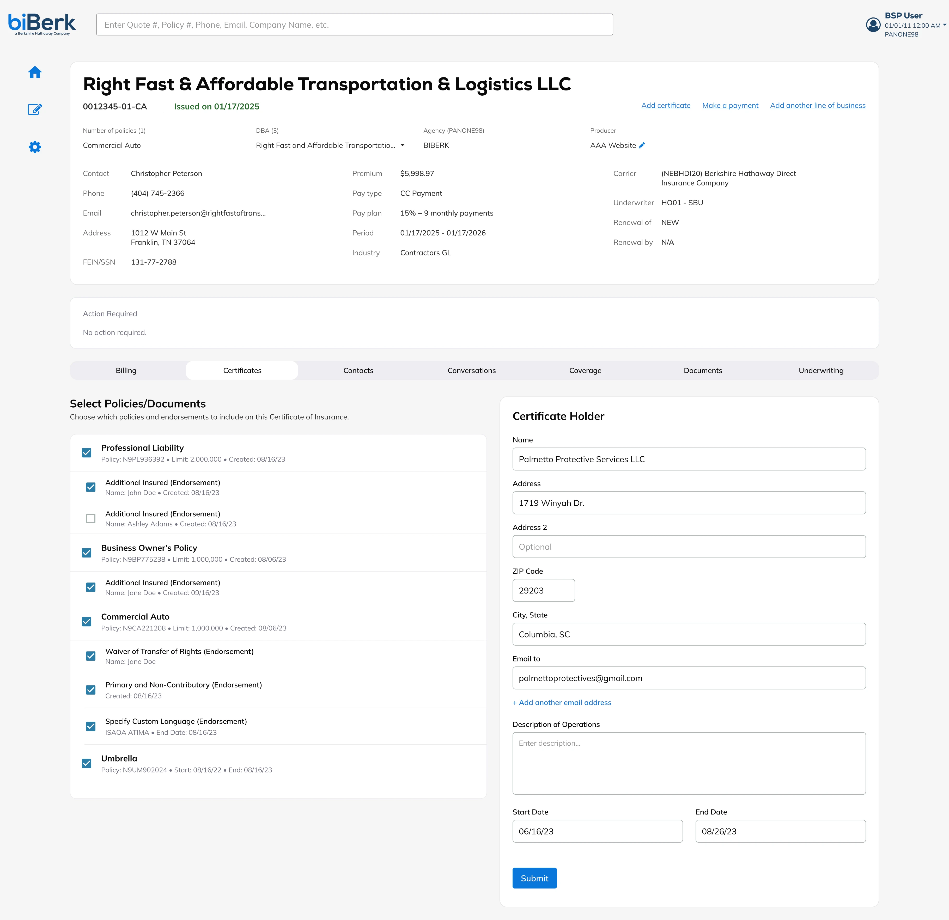
Task: Click the No action required message
Action: (115, 333)
